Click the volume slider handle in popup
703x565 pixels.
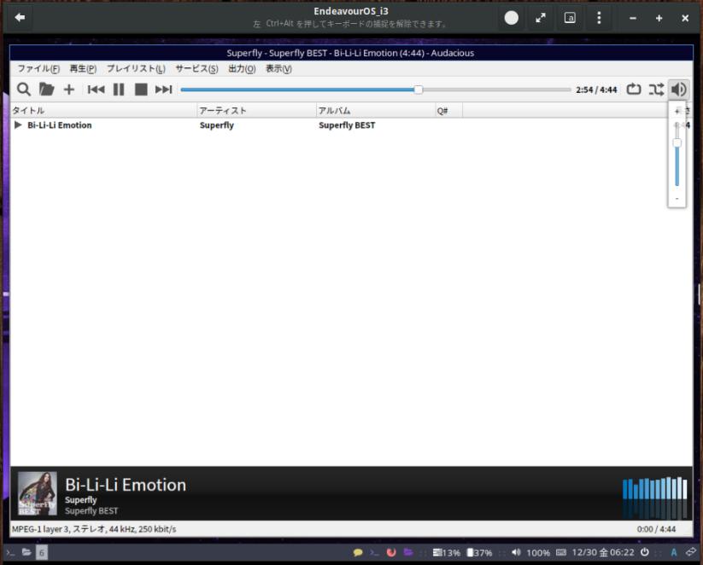click(x=677, y=143)
